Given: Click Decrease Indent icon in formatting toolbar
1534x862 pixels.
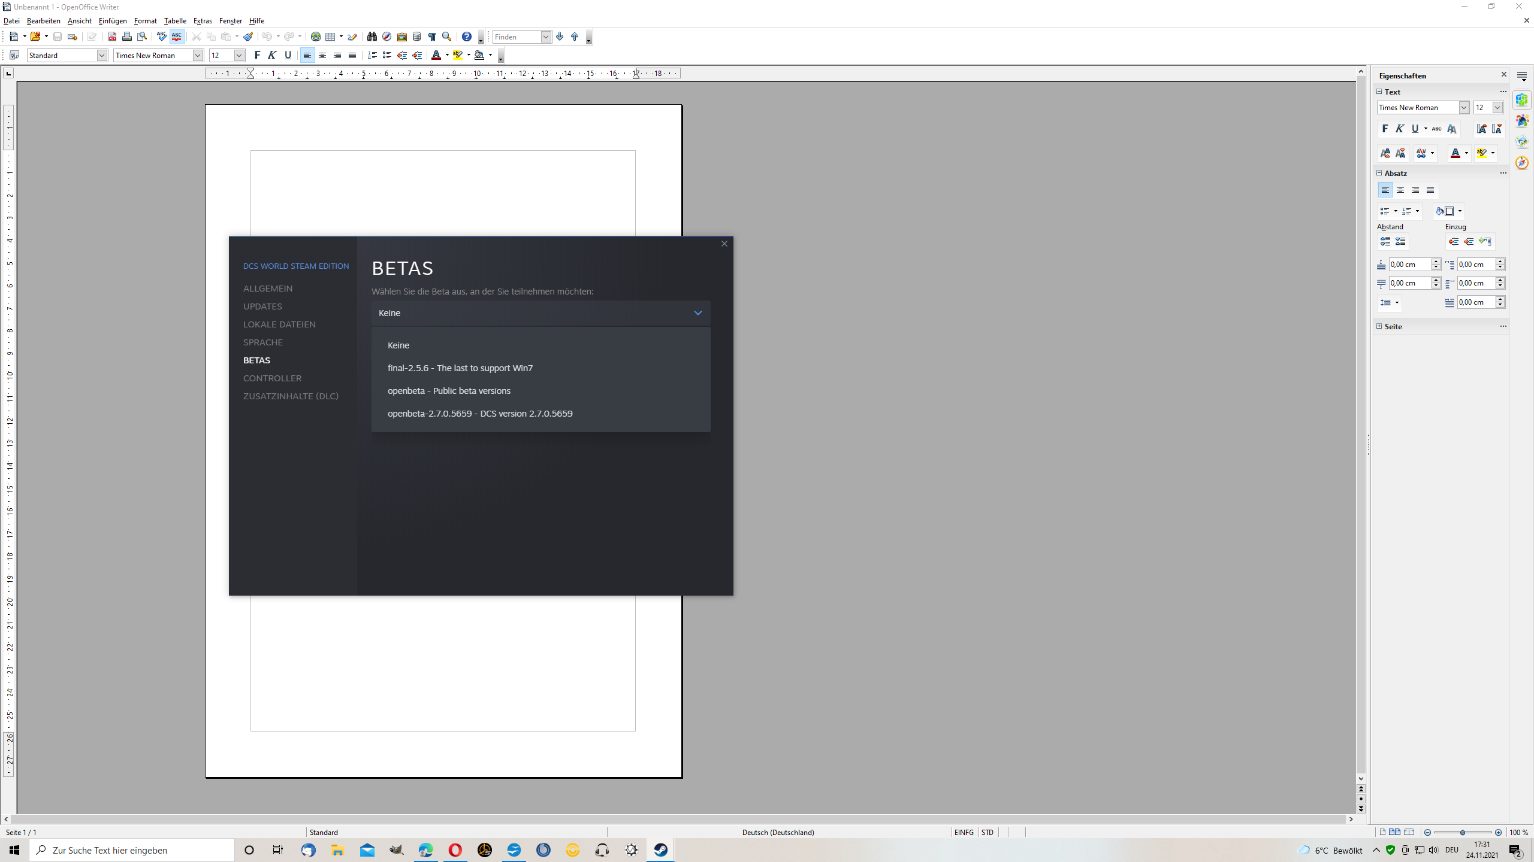Looking at the screenshot, I should [x=402, y=55].
